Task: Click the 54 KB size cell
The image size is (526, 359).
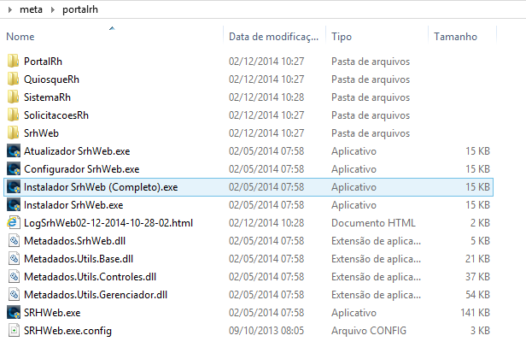Action: pyautogui.click(x=477, y=295)
